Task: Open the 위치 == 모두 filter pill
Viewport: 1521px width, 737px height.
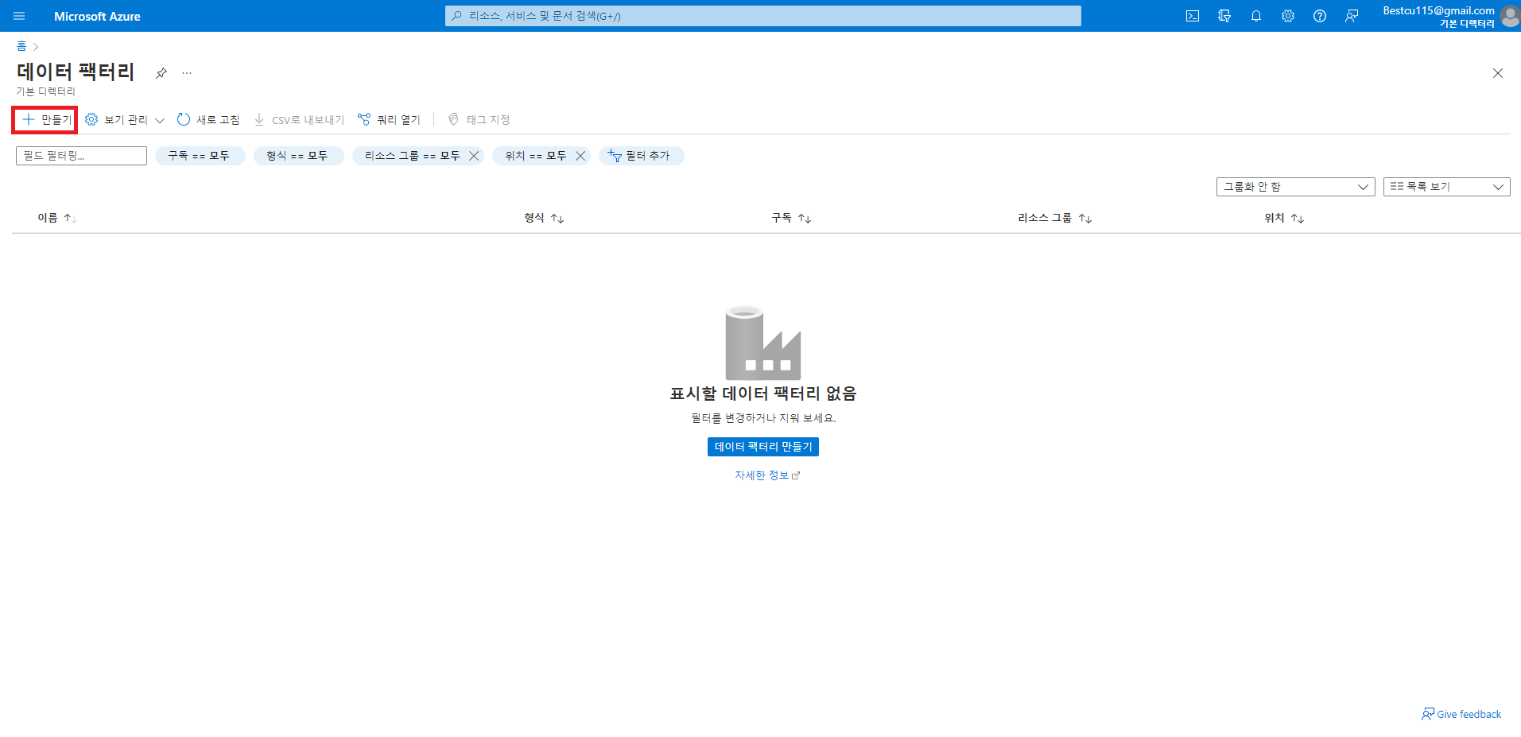Action: pos(536,156)
